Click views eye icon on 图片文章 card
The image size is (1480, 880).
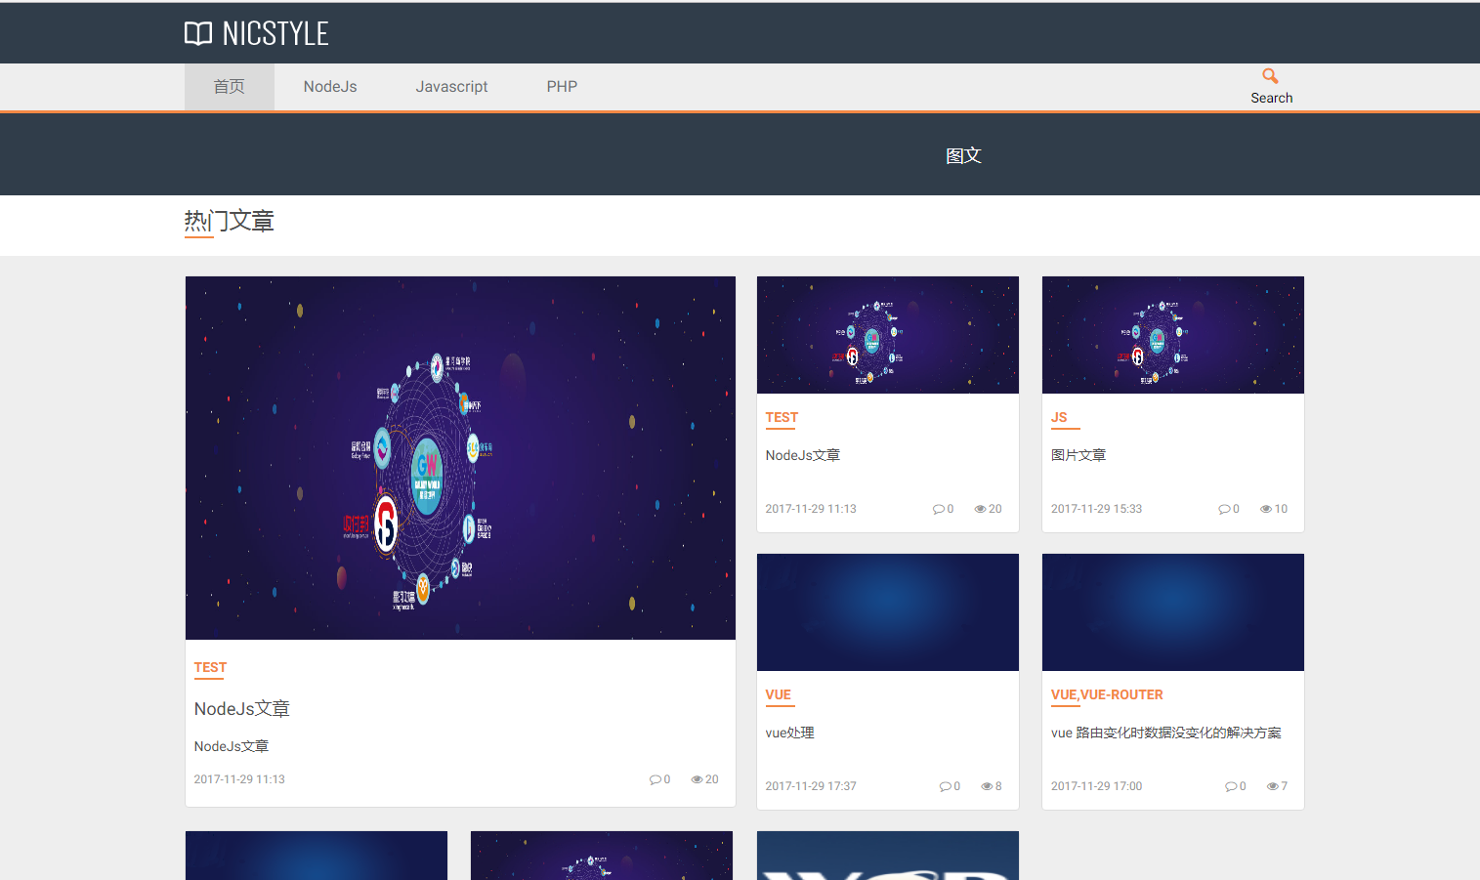coord(1266,509)
